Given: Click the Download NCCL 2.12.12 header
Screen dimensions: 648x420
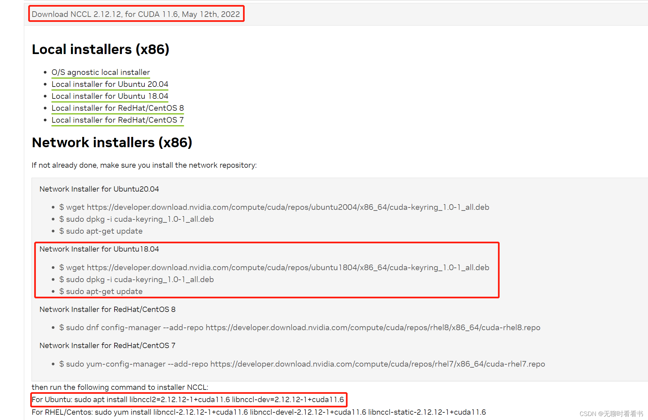Looking at the screenshot, I should 136,14.
